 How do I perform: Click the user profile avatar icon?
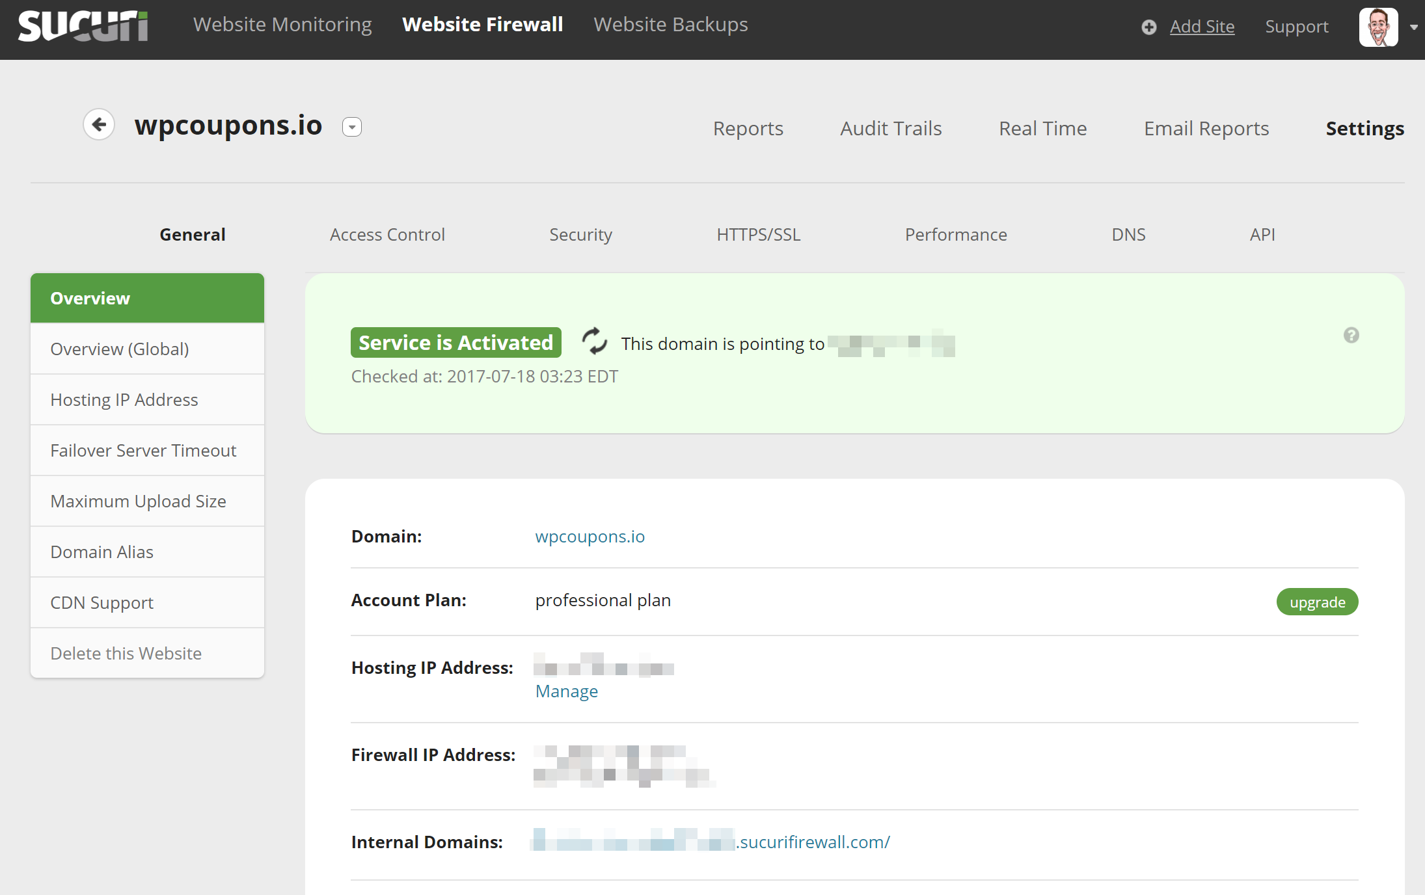pyautogui.click(x=1379, y=26)
